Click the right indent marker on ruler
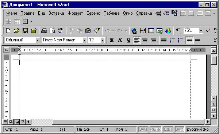The image size is (219, 134). coord(190,51)
